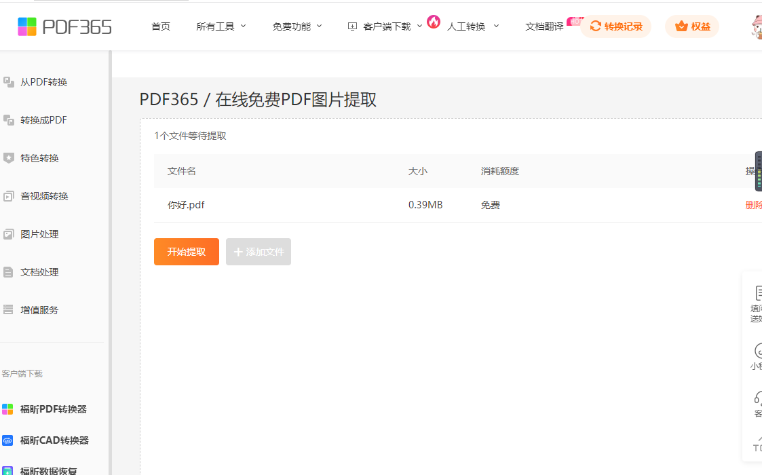Viewport: 762px width, 475px height.
Task: Click the 转换成PDF sidebar icon
Action: [x=9, y=120]
